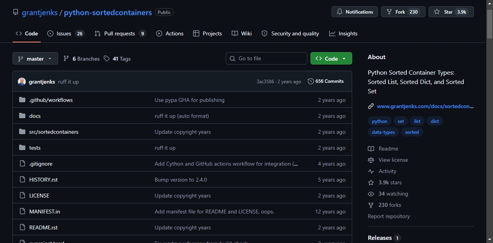The height and width of the screenshot is (243, 493).
Task: Click the fork icon in Fork button
Action: [389, 12]
